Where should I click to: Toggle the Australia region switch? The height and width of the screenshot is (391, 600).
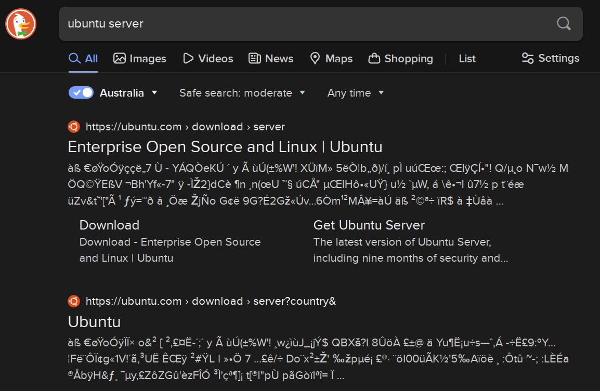(x=81, y=93)
